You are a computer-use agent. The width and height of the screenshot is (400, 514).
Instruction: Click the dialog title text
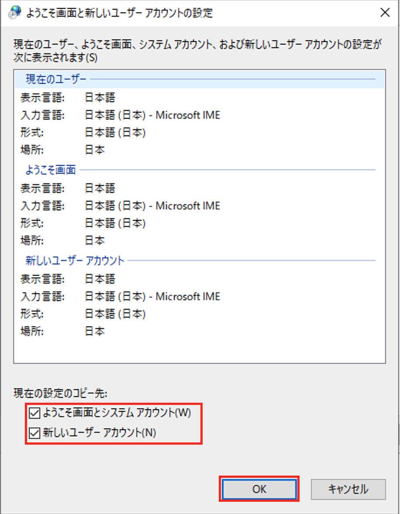coord(109,13)
